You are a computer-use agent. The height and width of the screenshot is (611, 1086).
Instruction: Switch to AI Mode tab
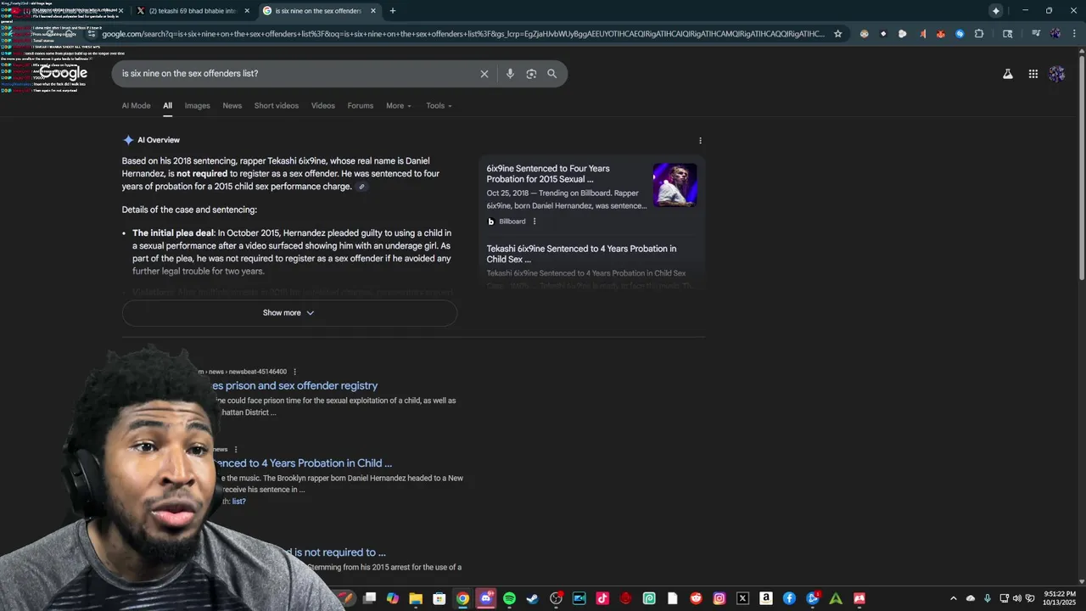click(136, 106)
